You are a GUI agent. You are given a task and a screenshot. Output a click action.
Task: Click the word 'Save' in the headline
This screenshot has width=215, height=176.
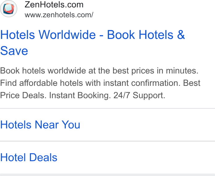(14, 51)
